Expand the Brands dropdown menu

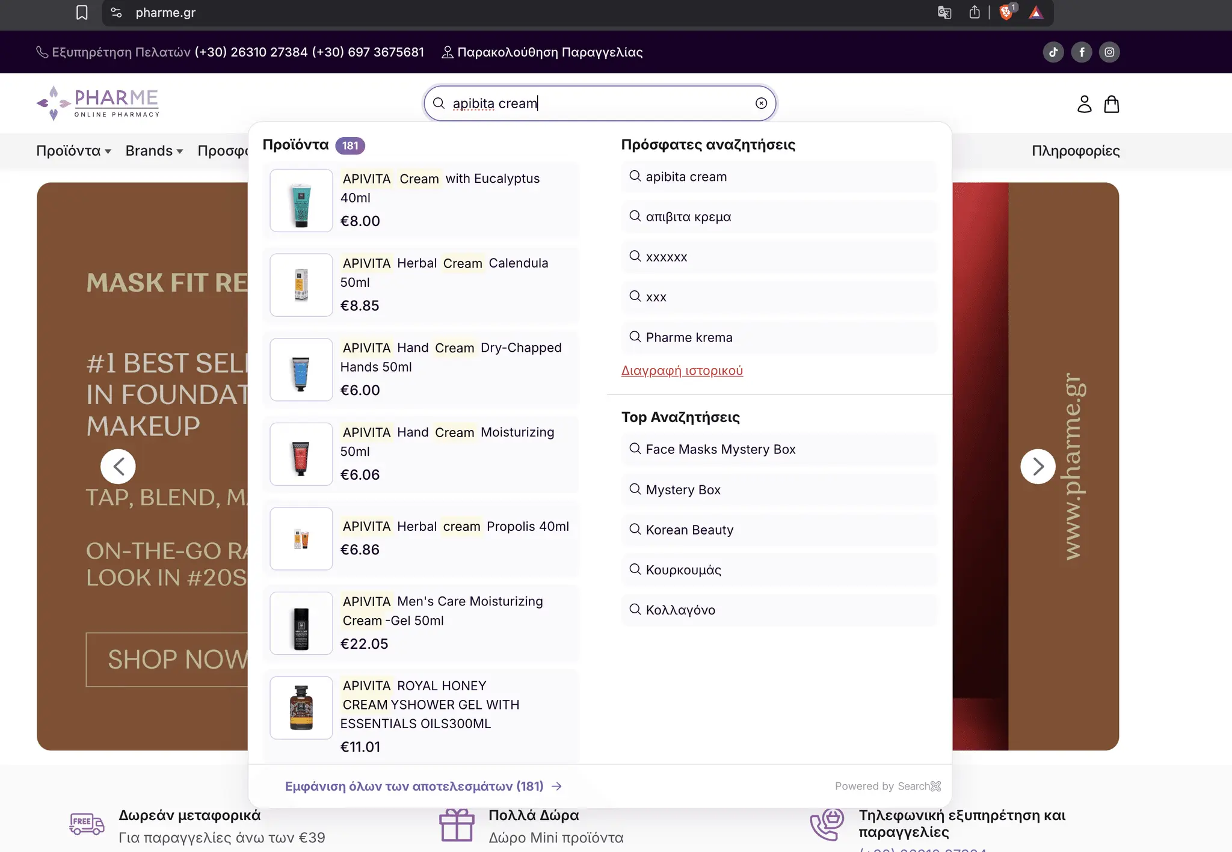pyautogui.click(x=154, y=151)
